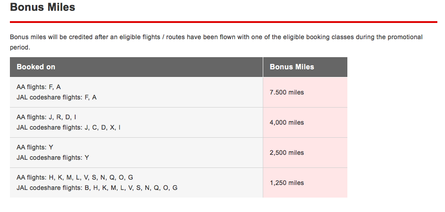
Task: Click JAL codeshare flights: B, H, K row text
Action: [97, 188]
